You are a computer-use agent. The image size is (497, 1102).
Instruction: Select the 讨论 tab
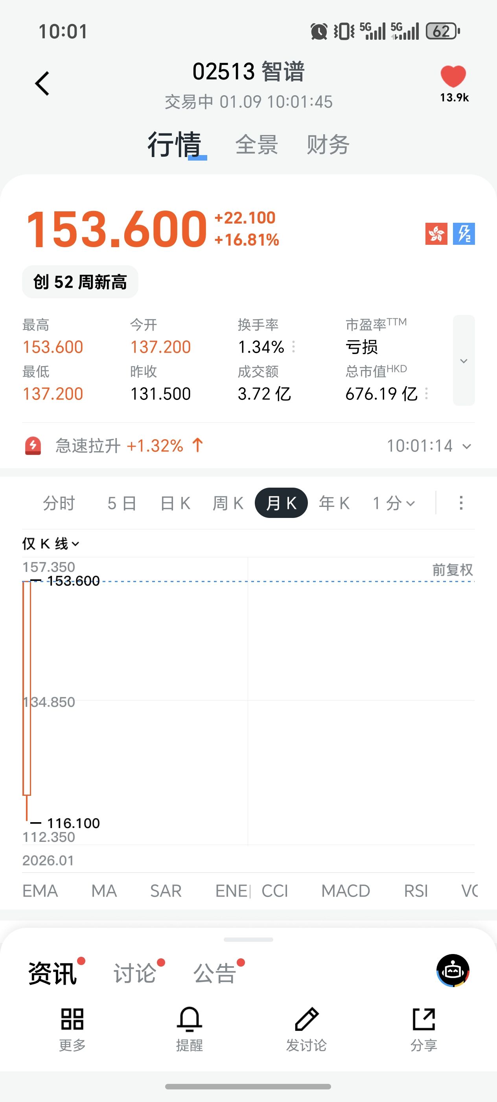(x=134, y=973)
